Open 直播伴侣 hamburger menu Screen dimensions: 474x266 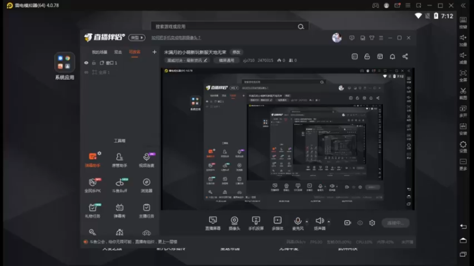tap(381, 38)
